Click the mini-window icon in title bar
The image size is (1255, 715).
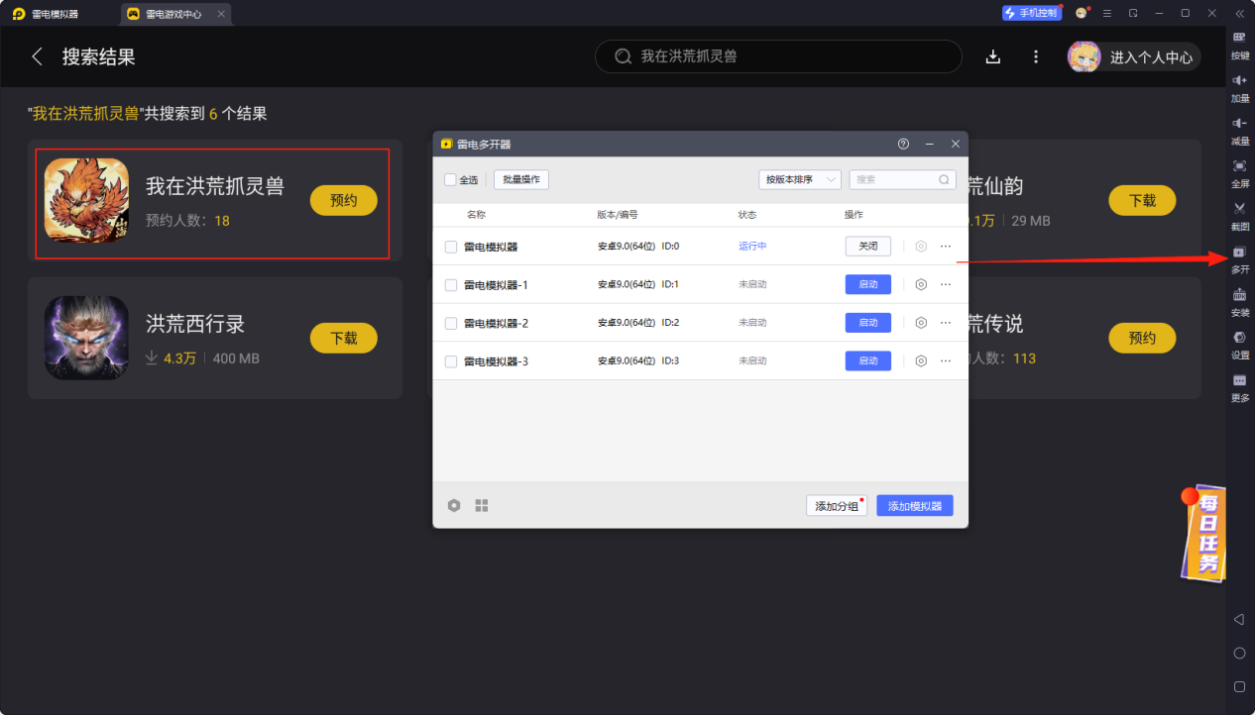[1133, 13]
